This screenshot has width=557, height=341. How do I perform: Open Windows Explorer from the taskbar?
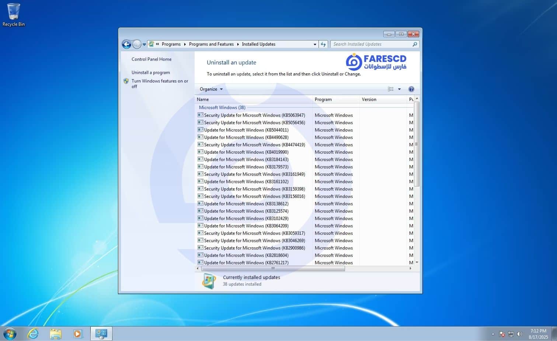[56, 334]
